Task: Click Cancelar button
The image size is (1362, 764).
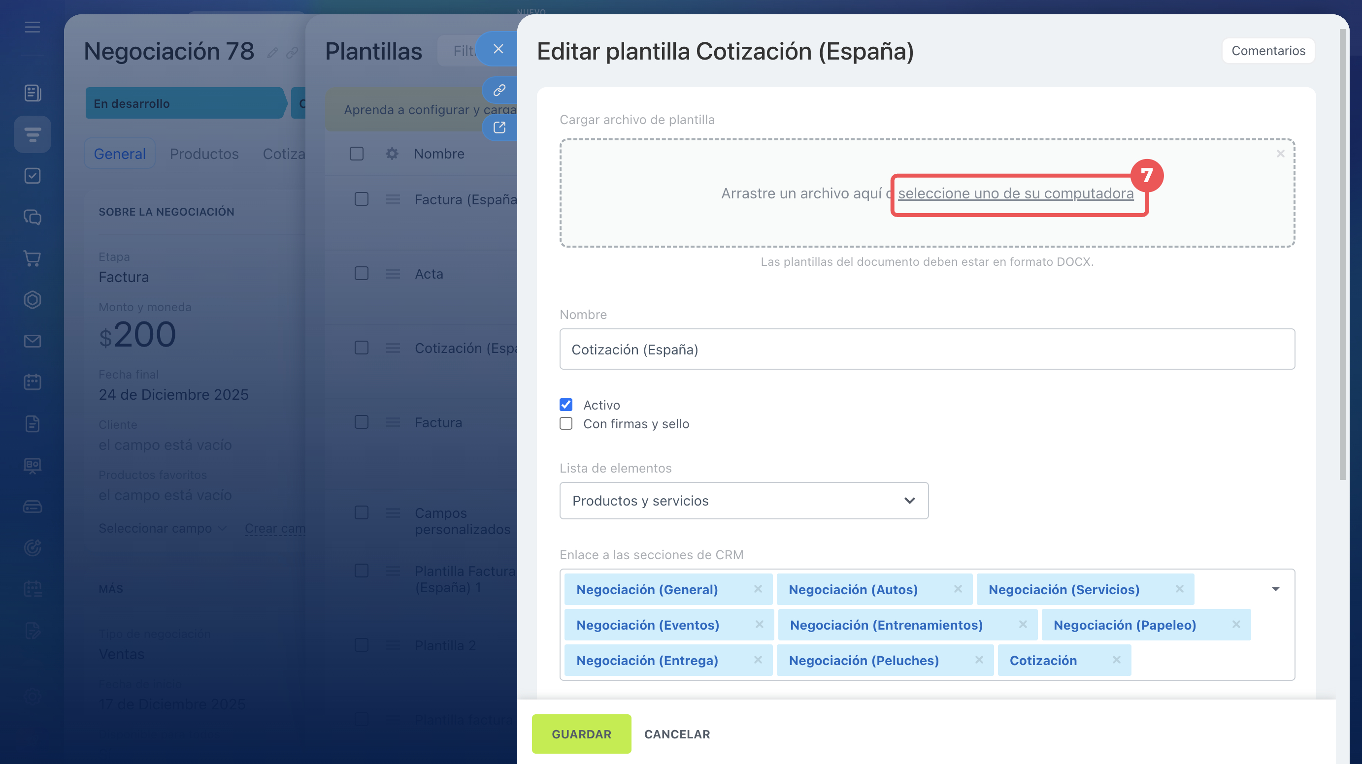Action: (x=677, y=734)
